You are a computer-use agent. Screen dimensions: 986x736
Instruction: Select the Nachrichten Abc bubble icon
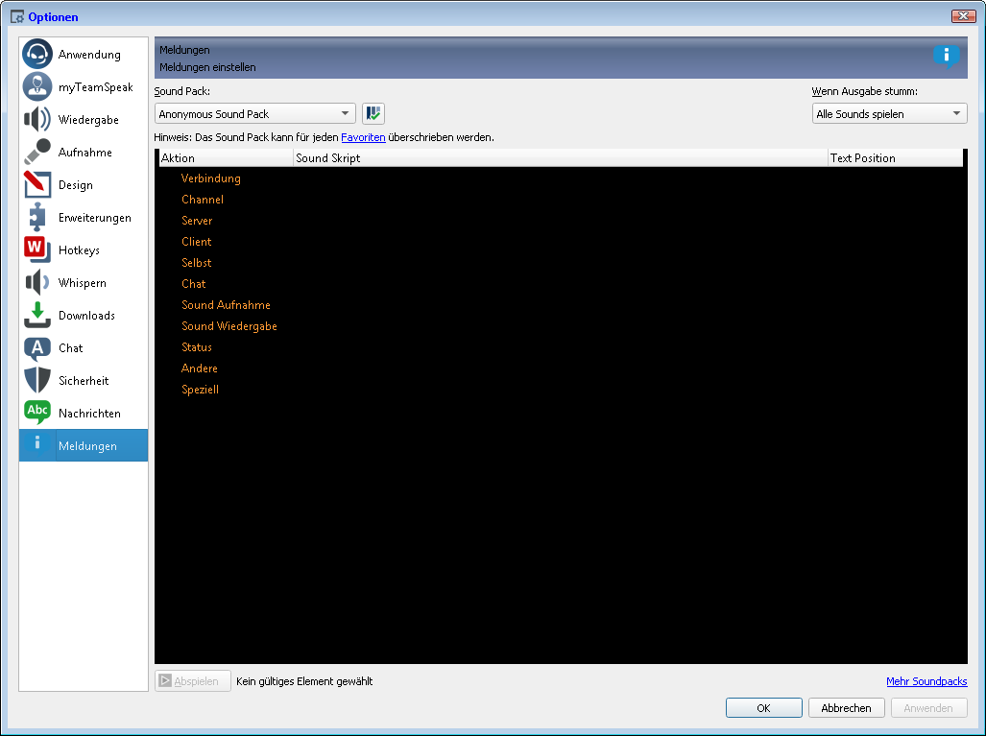coord(37,413)
